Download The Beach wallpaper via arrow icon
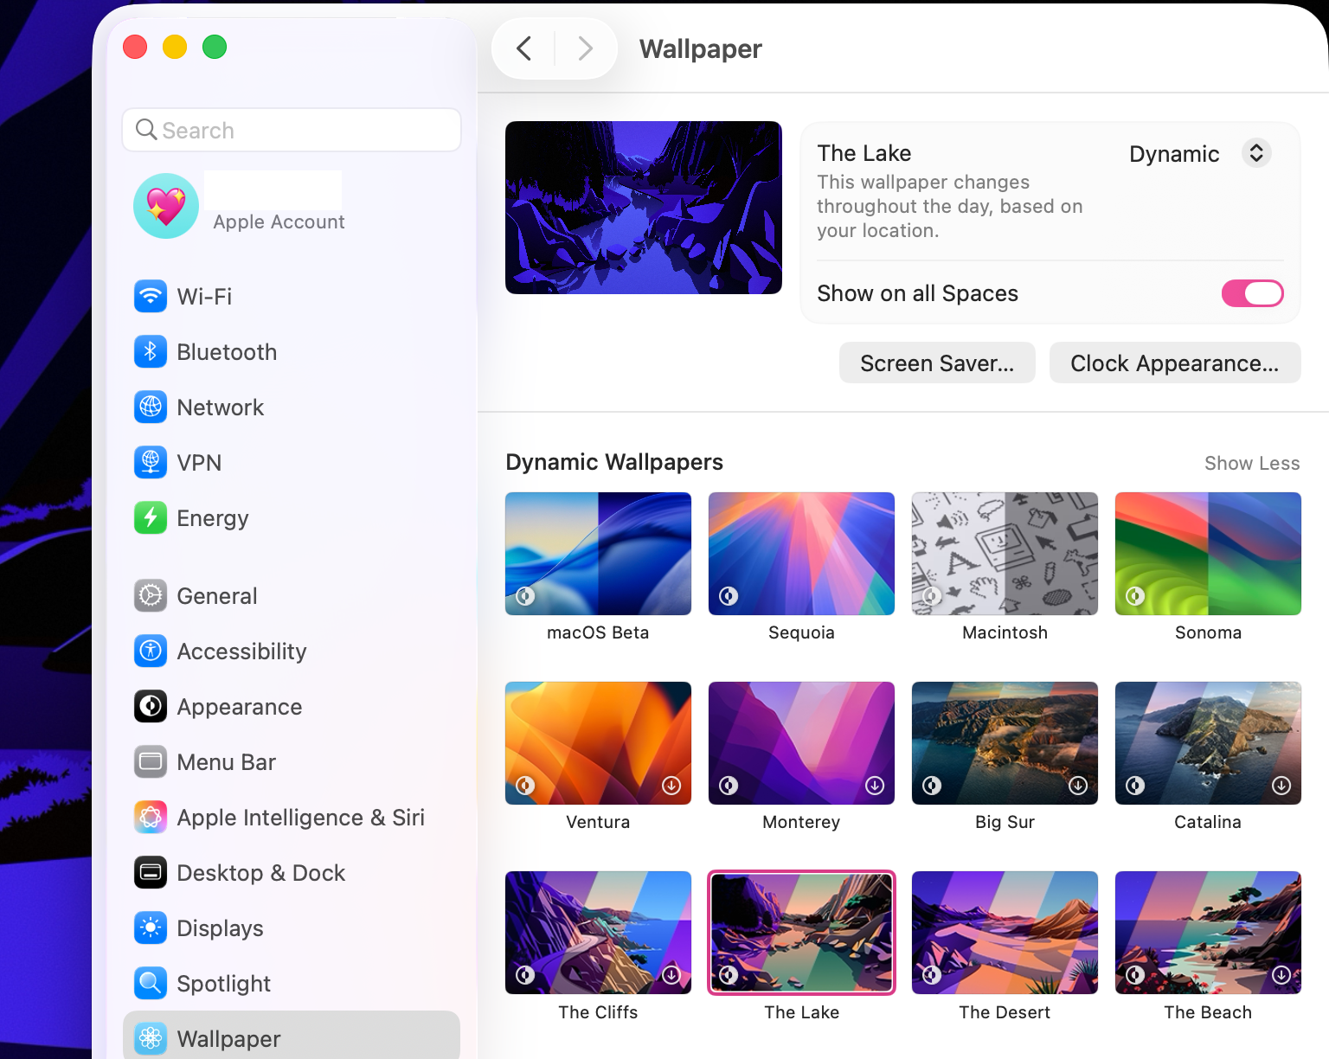Image resolution: width=1329 pixels, height=1059 pixels. tap(1281, 975)
